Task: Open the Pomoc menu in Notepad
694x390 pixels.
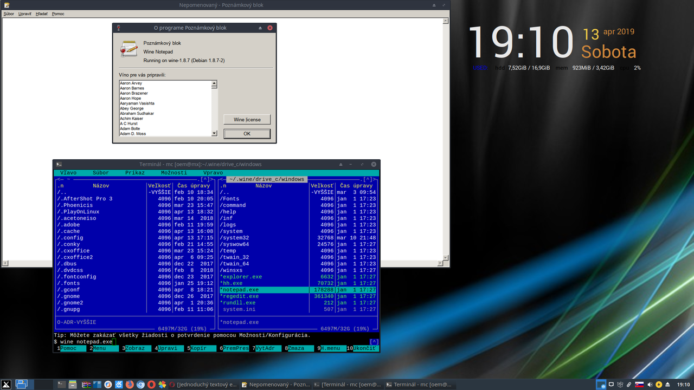Action: 58,14
